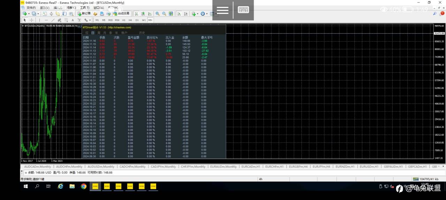The image size is (446, 200).
Task: Click the New Order (新订单) button
Action: [x=84, y=14]
